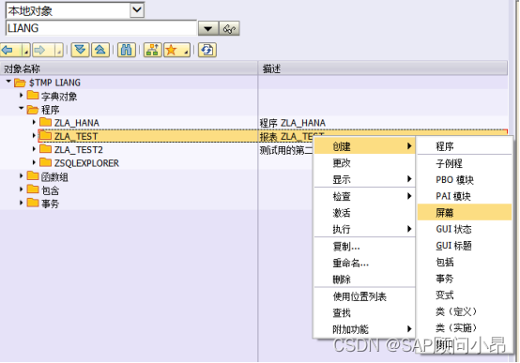Viewport: 520px width, 363px height.
Task: Select GUI 标题 in the create submenu
Action: tap(465, 246)
